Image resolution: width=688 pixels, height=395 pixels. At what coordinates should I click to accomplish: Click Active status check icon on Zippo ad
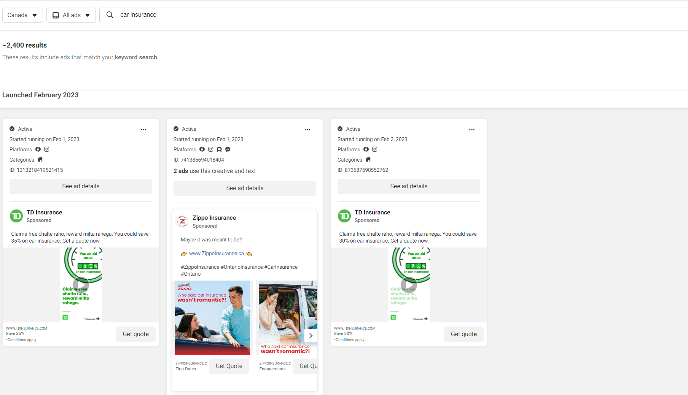(x=176, y=129)
